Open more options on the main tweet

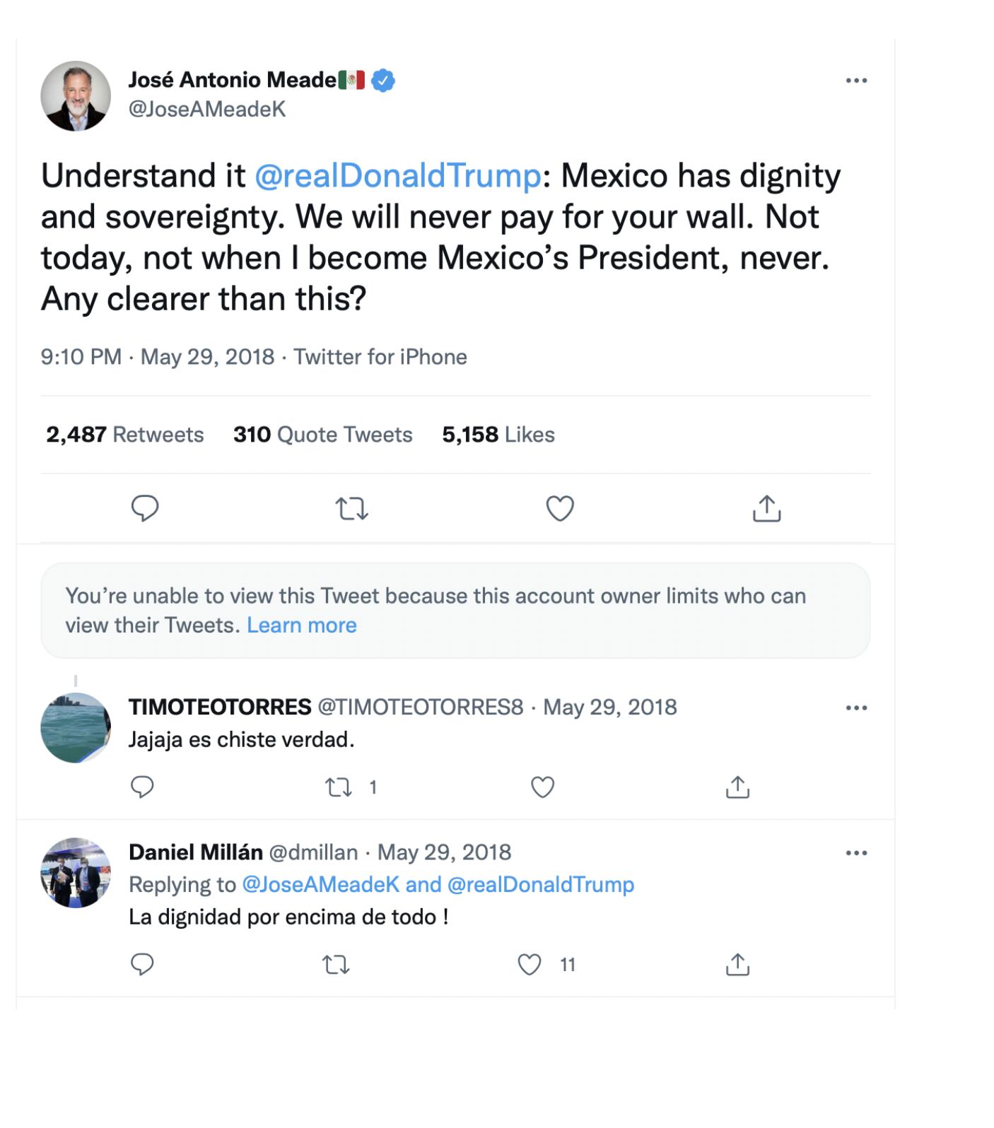pyautogui.click(x=856, y=81)
